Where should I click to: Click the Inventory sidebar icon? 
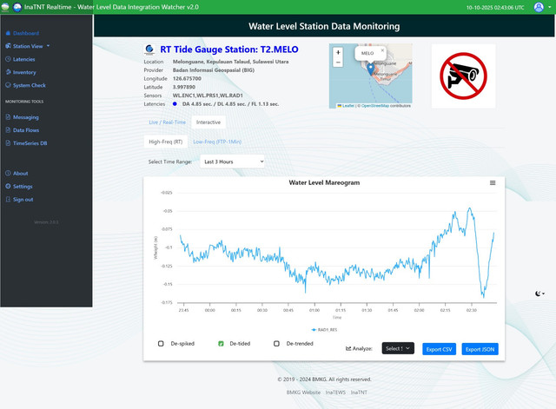click(x=8, y=72)
